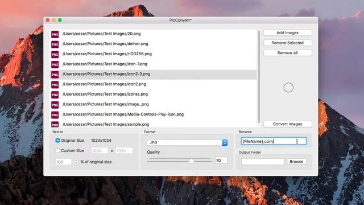
Task: Click the PNG icon beside icon-7.png
Action: (x=55, y=64)
